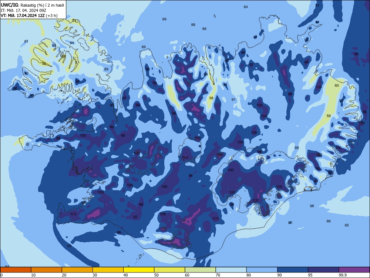Select the map value '60' in the east
The image size is (370, 278).
(337, 86)
